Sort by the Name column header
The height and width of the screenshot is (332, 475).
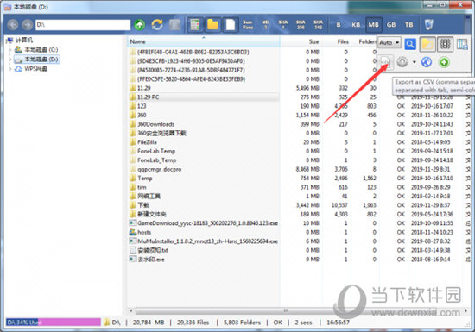click(x=204, y=41)
